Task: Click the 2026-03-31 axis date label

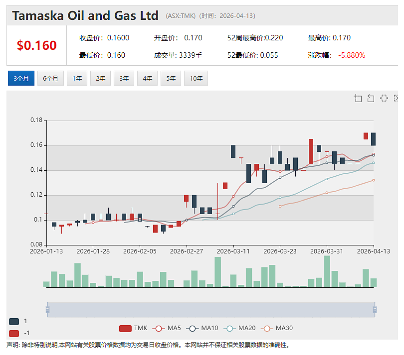Action: coord(327,251)
